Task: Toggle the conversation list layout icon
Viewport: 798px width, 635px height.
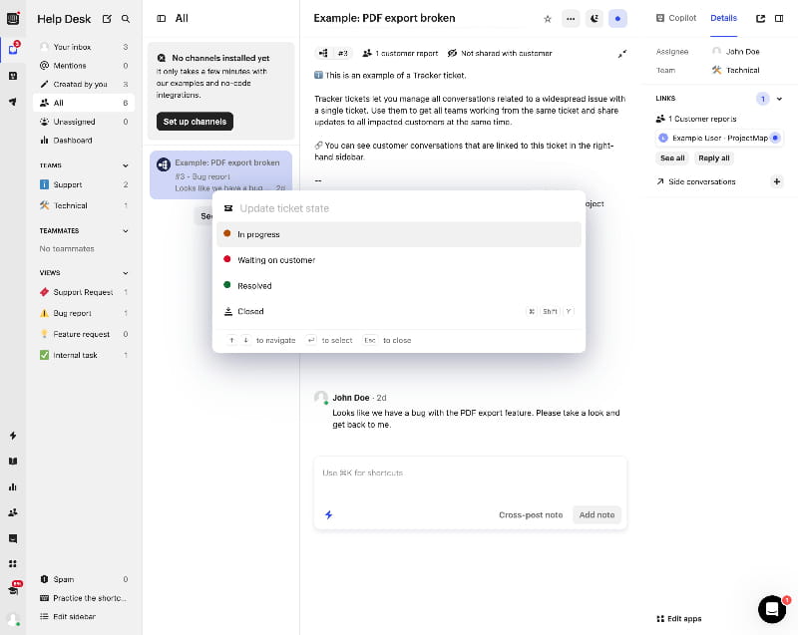Action: (x=162, y=18)
